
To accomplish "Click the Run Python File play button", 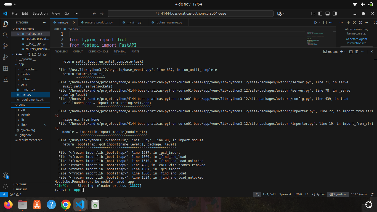I will click(315, 23).
